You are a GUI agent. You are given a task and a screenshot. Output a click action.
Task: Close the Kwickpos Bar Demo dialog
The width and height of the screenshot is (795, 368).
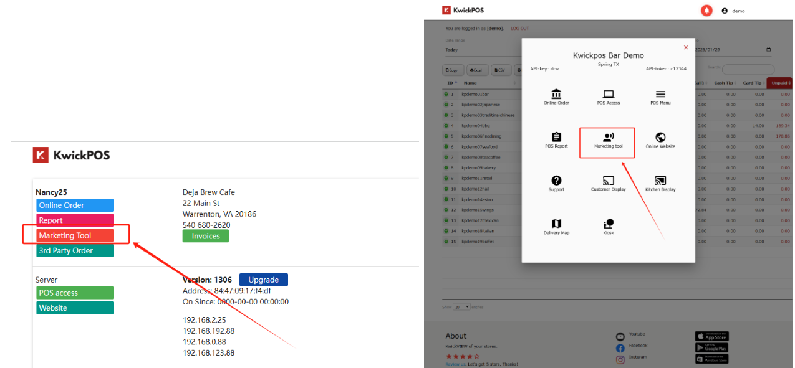686,47
